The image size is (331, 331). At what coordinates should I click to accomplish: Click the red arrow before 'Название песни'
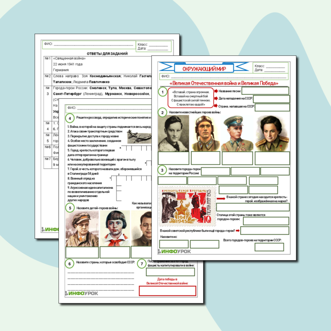(x=216, y=91)
